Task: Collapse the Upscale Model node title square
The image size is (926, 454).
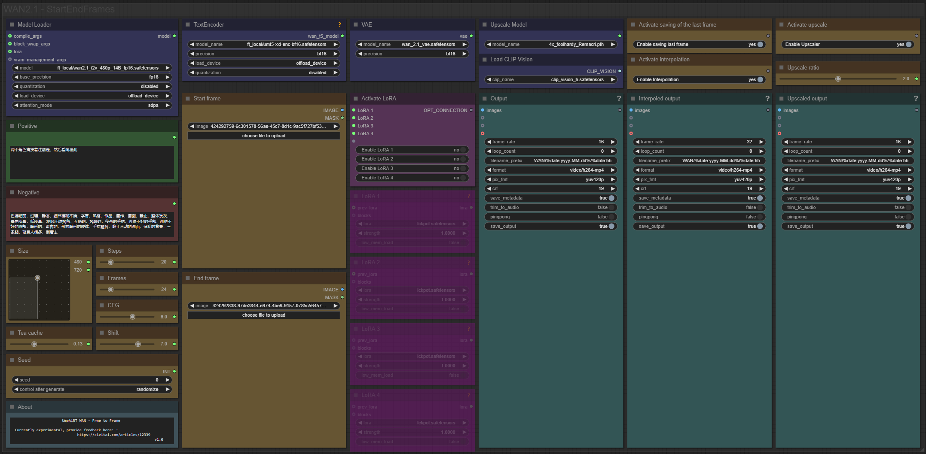Action: [485, 24]
